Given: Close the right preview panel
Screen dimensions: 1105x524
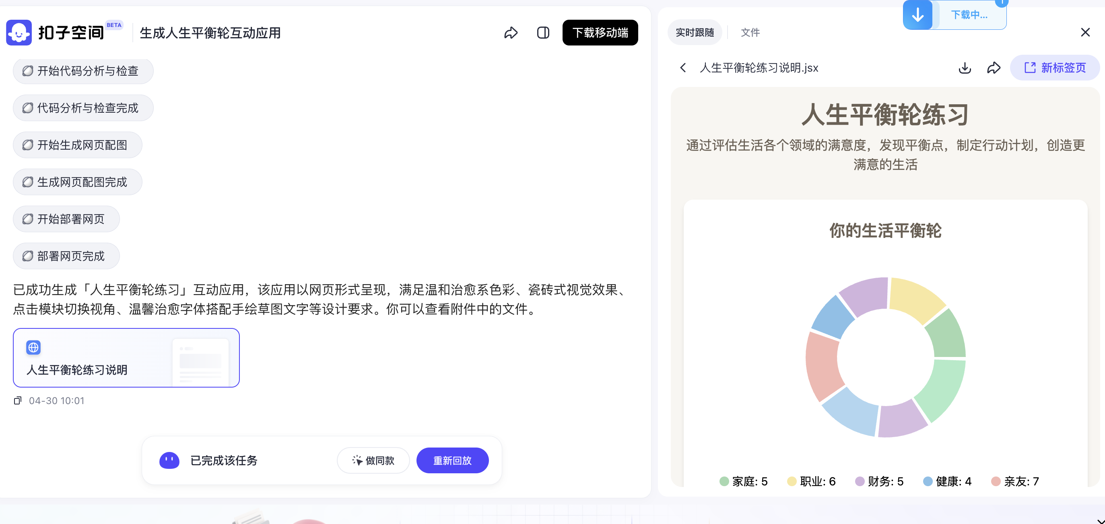Looking at the screenshot, I should [x=1085, y=33].
